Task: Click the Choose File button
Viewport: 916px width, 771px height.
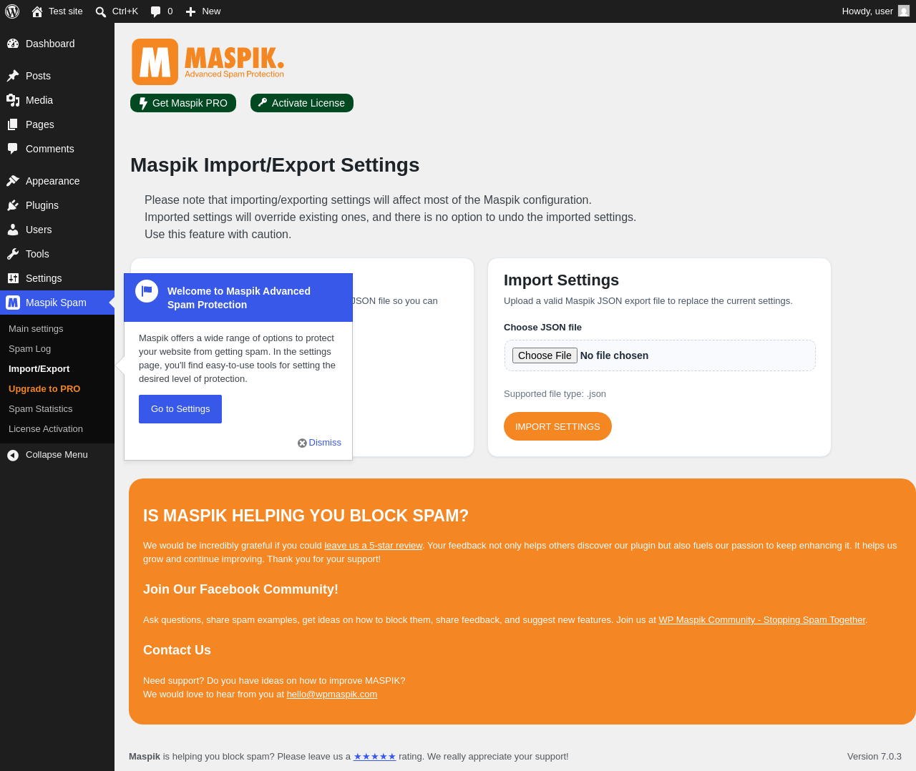Action: [545, 355]
